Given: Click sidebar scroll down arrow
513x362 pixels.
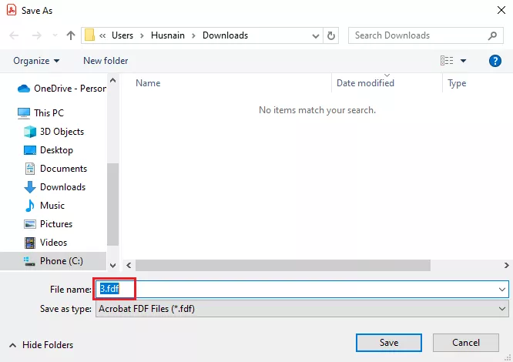Looking at the screenshot, I should [113, 266].
